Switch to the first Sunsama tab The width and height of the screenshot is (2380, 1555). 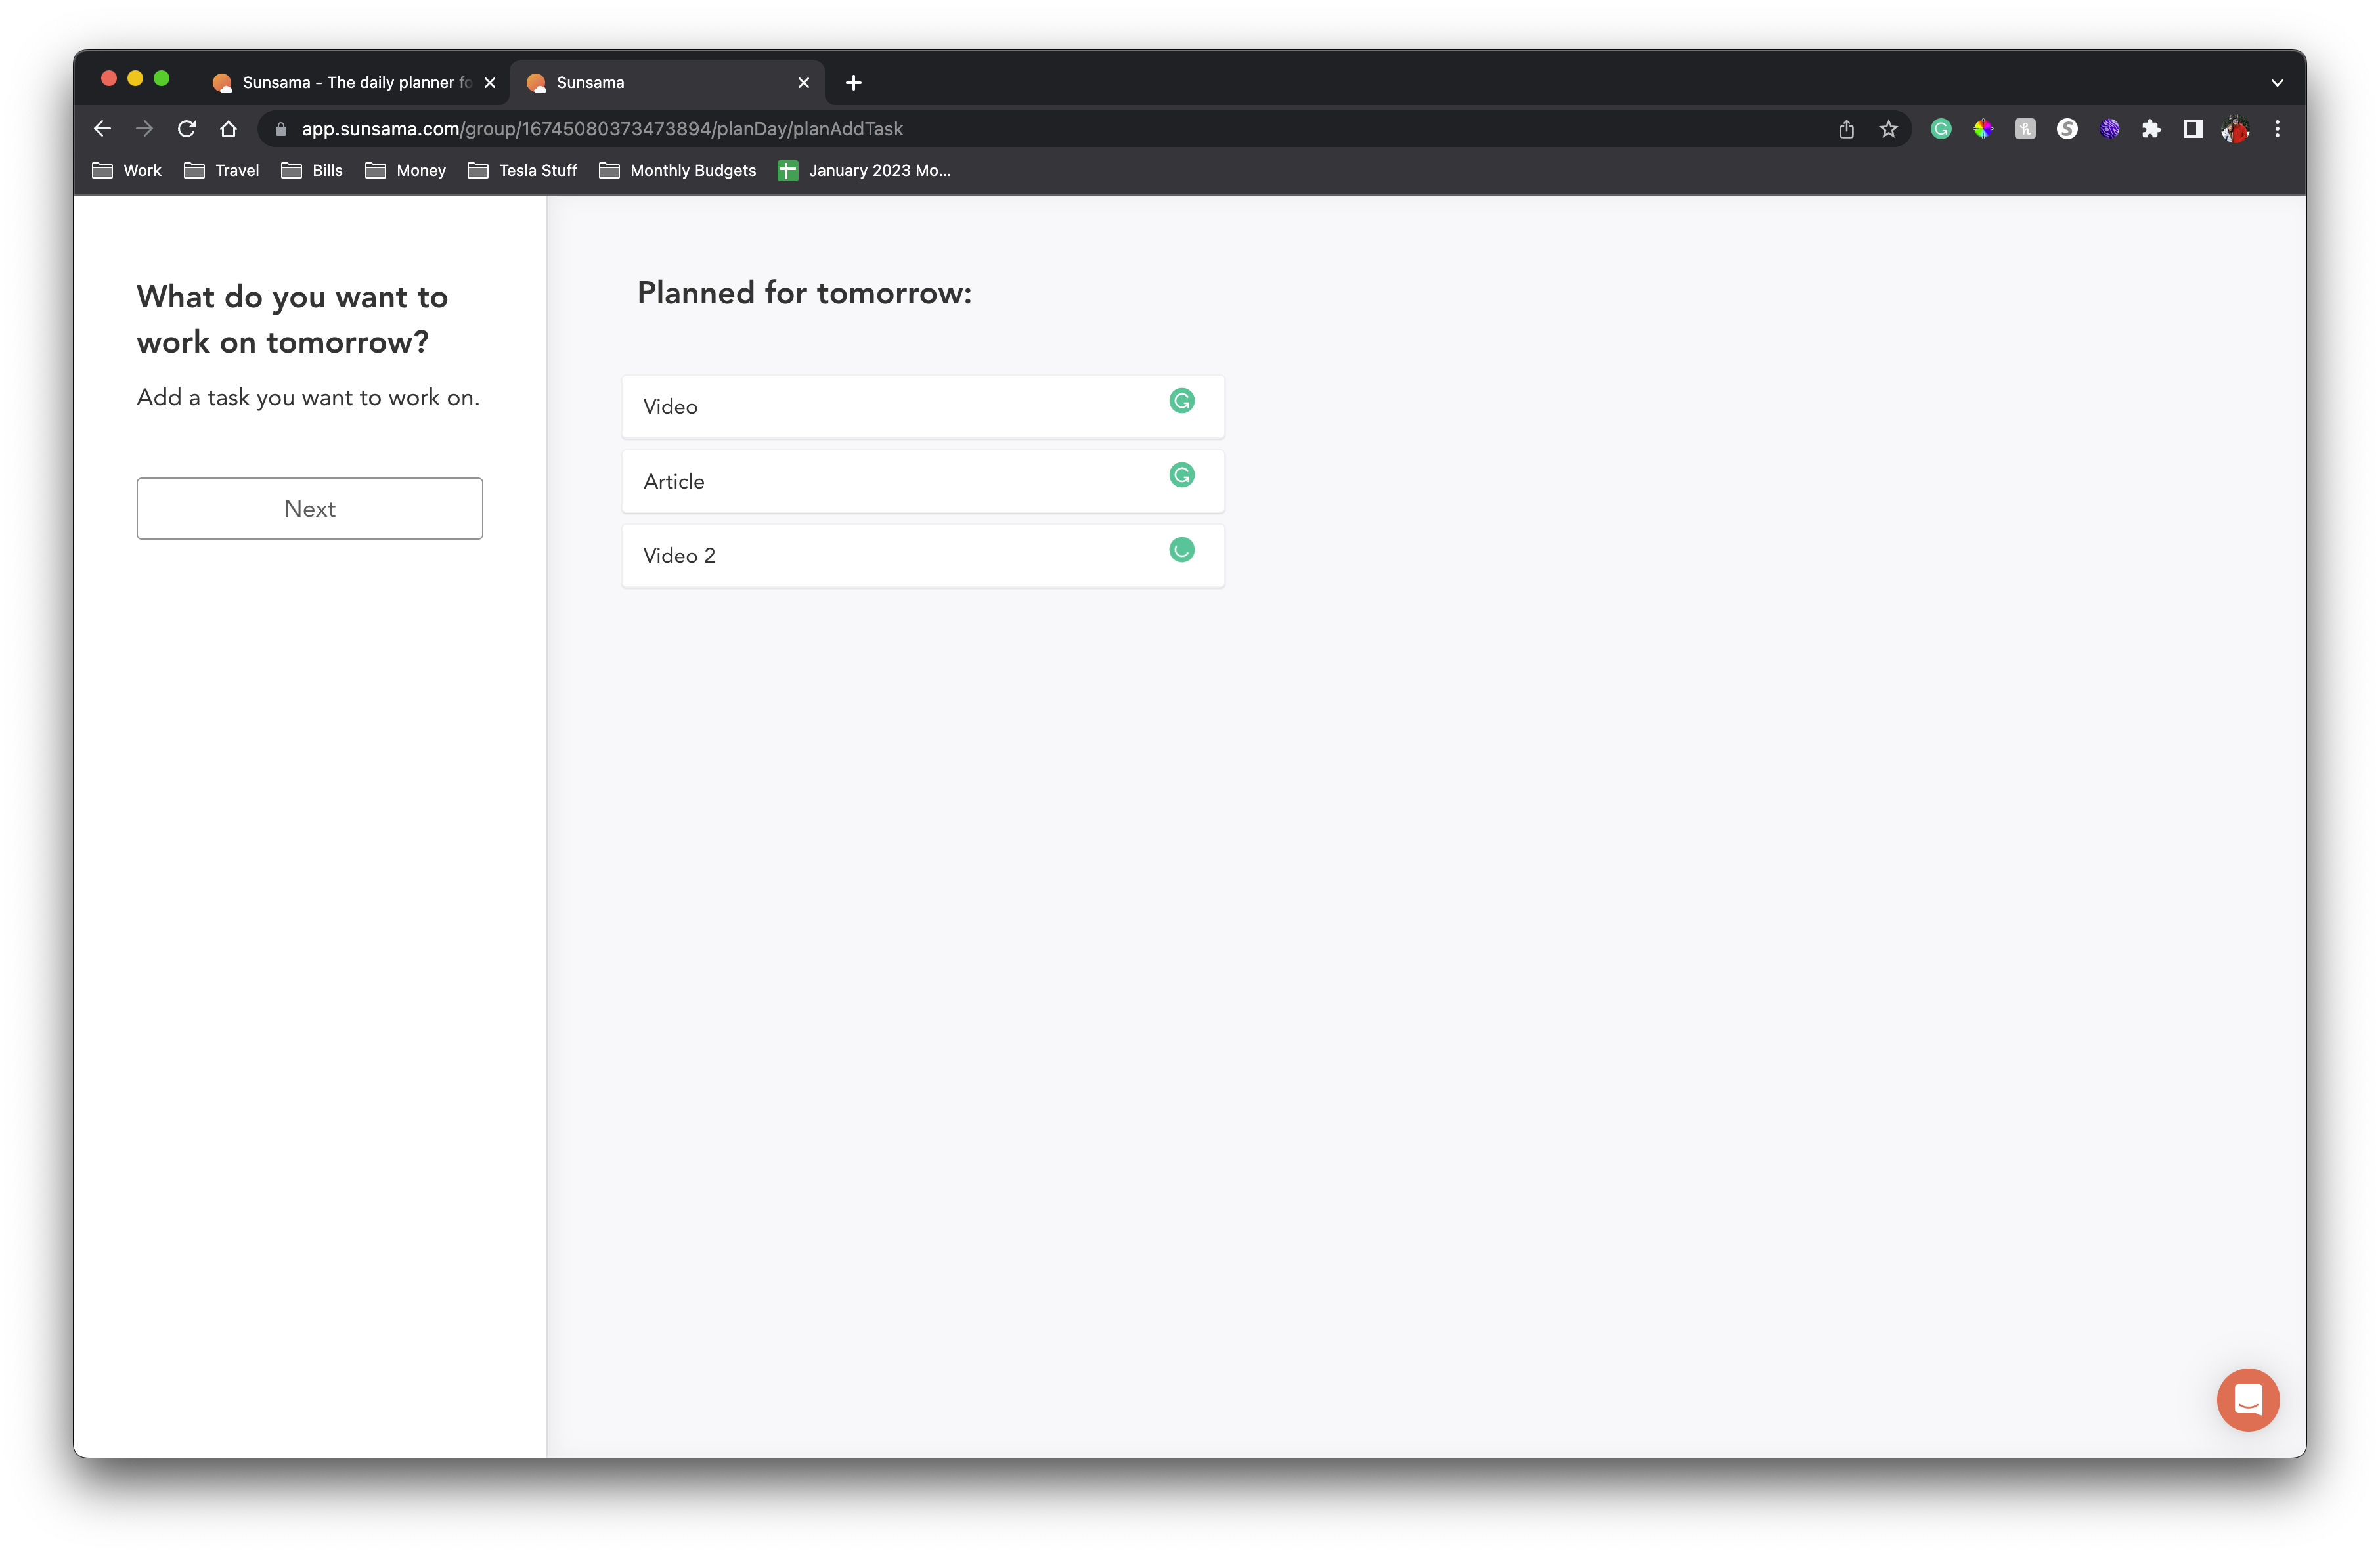coord(340,82)
